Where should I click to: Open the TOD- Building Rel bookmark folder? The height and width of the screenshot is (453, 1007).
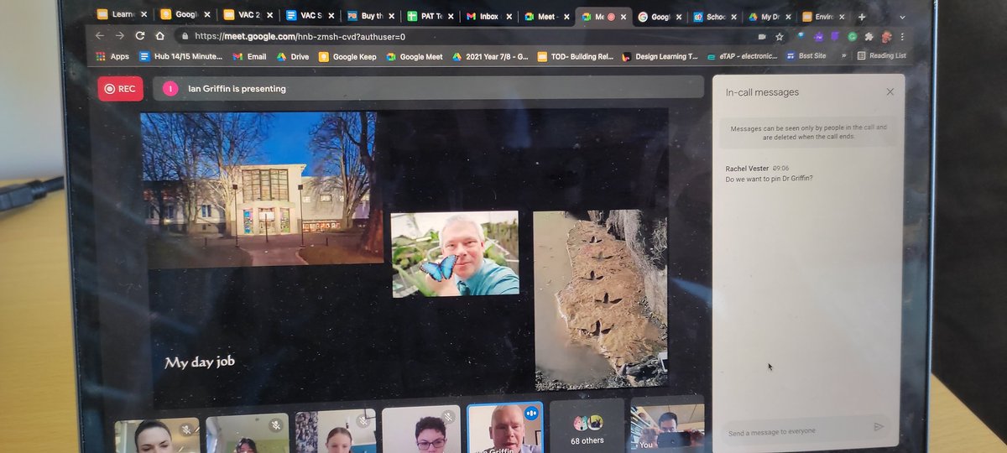(577, 56)
